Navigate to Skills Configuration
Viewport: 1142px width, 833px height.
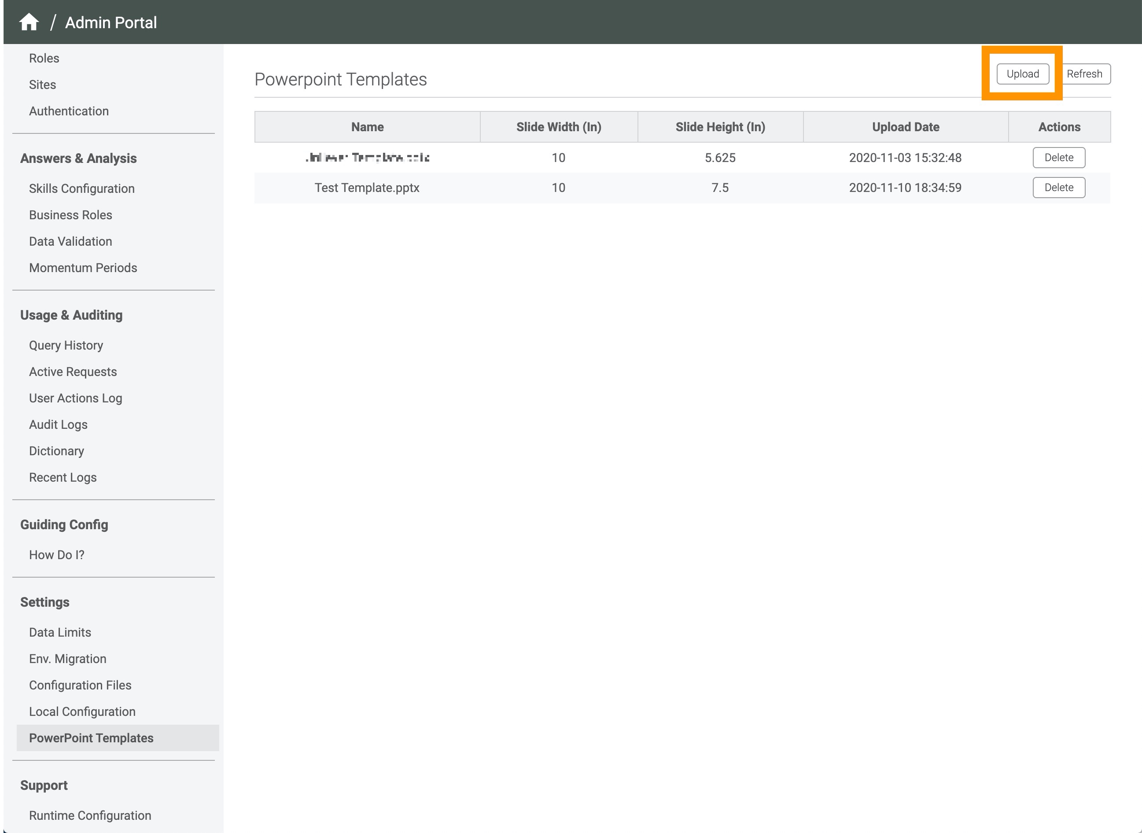(x=81, y=189)
